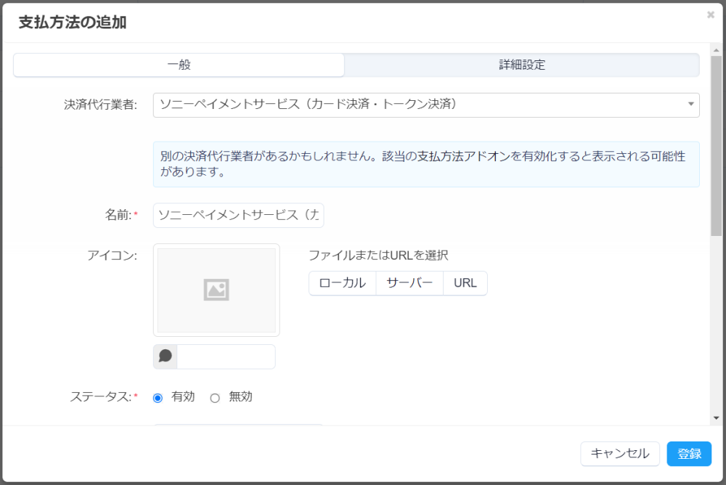Select the 有効 status radio button
The height and width of the screenshot is (485, 726).
tap(158, 398)
